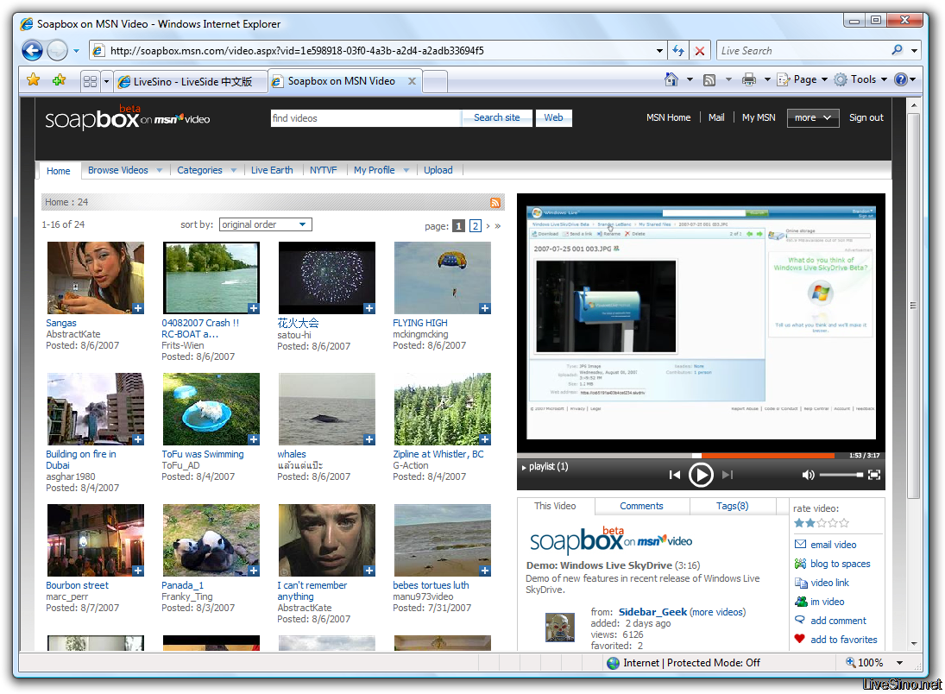Click the browser Forward arrow button
The image size is (945, 694).
click(57, 51)
